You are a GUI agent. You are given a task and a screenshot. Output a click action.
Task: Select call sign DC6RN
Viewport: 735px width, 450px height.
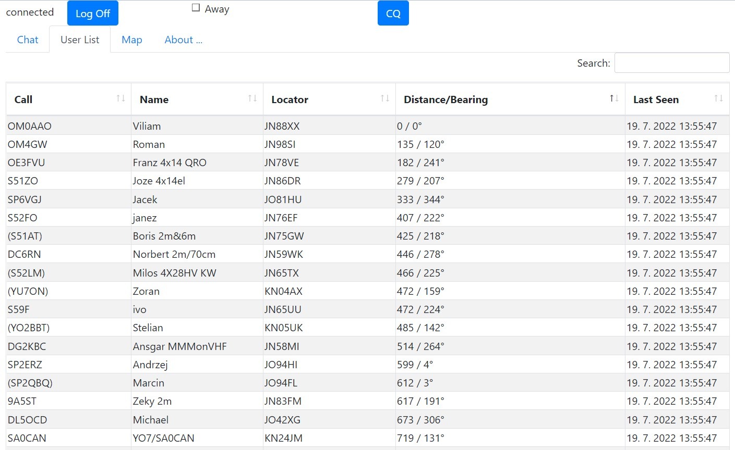tap(25, 254)
